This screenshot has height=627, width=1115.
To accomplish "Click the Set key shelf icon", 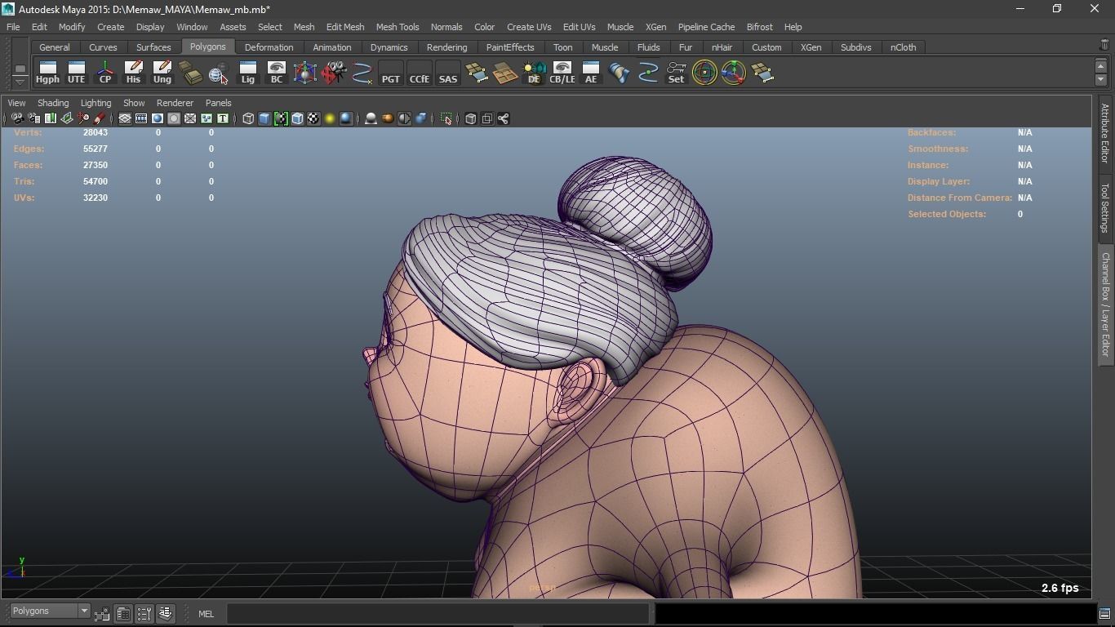I will [x=676, y=73].
